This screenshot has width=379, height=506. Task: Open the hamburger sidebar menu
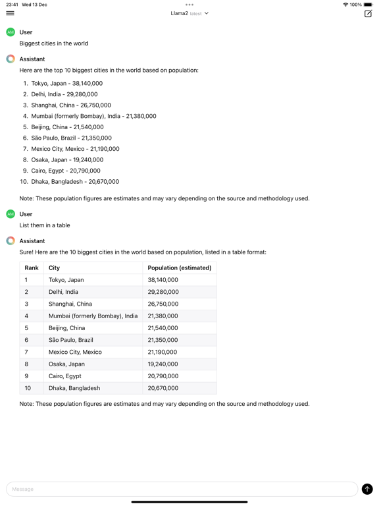(x=11, y=13)
